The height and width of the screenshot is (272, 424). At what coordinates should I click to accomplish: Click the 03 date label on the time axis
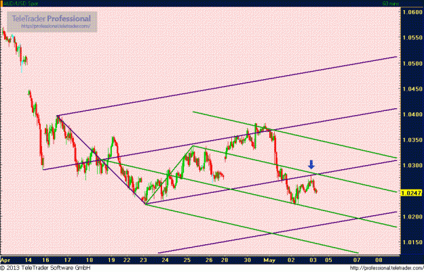point(313,260)
